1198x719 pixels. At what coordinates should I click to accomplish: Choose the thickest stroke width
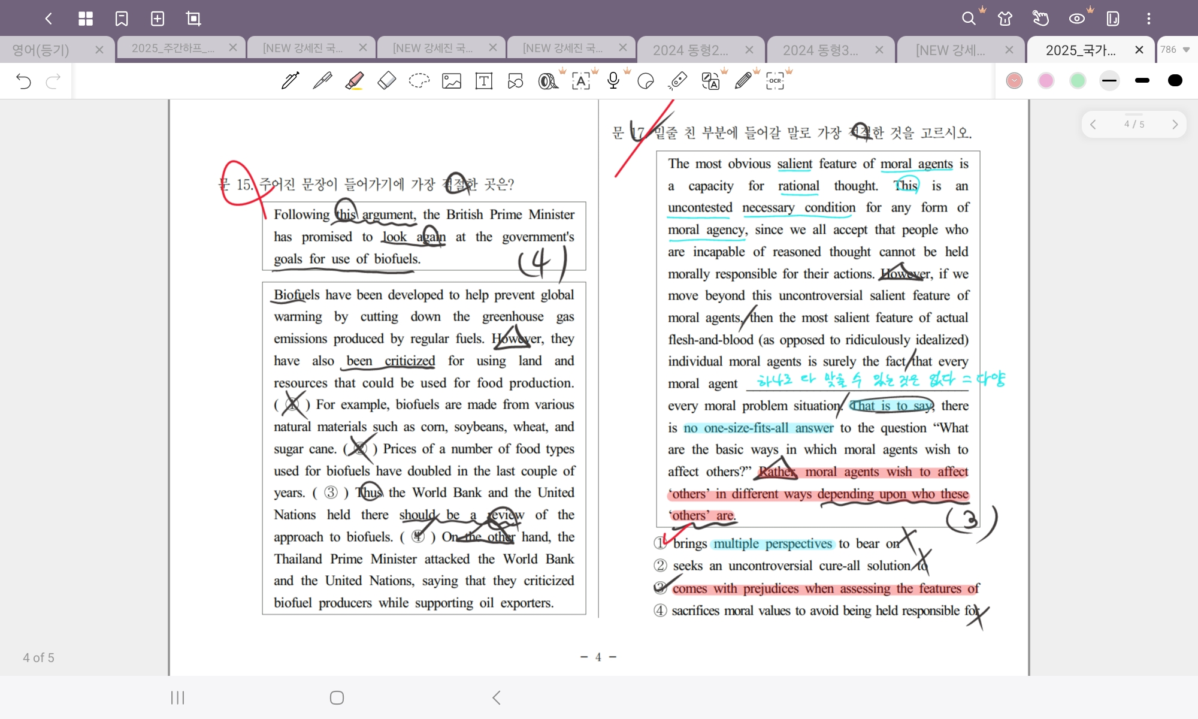[x=1175, y=80]
